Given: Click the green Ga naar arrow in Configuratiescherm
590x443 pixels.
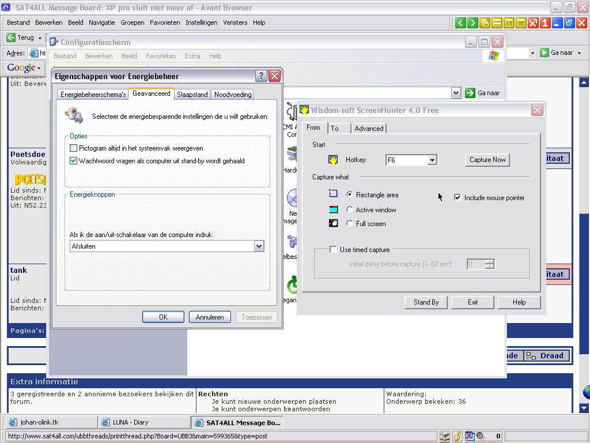Looking at the screenshot, I should tap(470, 93).
